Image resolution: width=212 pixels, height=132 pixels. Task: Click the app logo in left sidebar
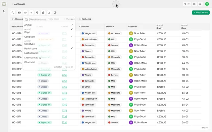coord(4,4)
